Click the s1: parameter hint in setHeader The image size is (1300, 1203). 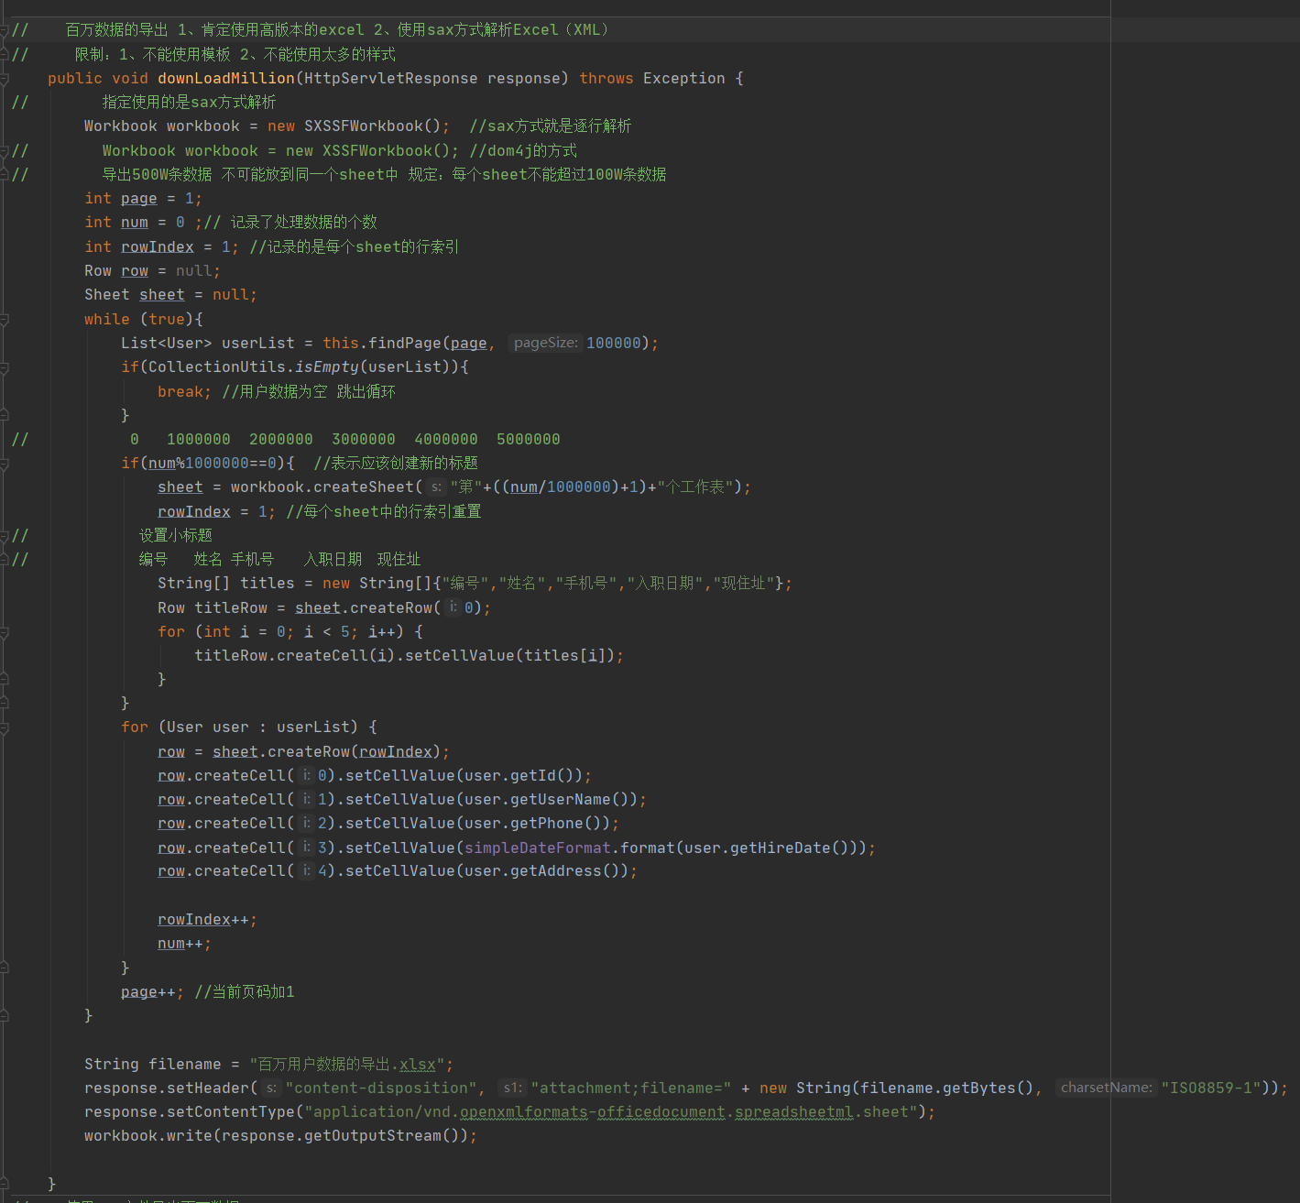pos(512,1088)
